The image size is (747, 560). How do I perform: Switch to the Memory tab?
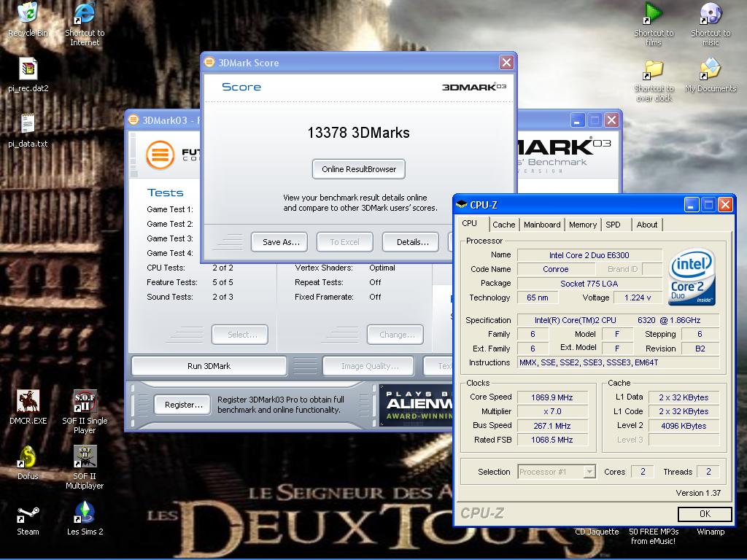[x=582, y=225]
